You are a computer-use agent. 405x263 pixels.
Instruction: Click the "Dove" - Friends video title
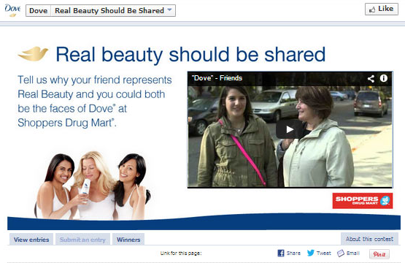click(217, 78)
